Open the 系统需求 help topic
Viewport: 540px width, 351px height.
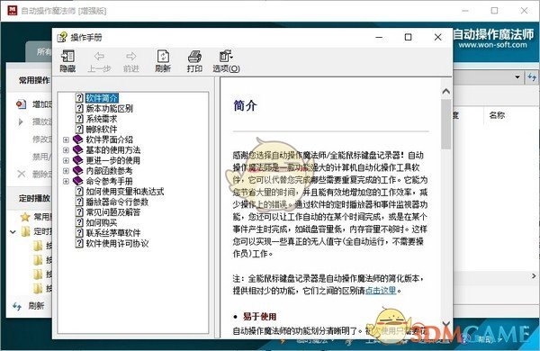click(102, 119)
